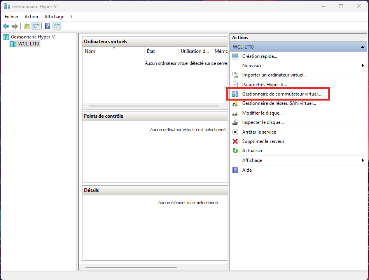Click Modifier le disque... action
The width and height of the screenshot is (369, 280).
click(x=262, y=113)
